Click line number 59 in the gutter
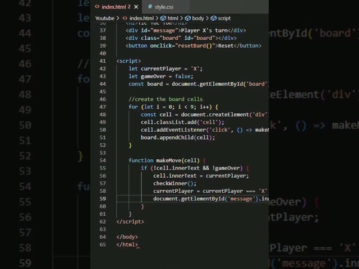Screen dimensions: 359x269 [103, 199]
